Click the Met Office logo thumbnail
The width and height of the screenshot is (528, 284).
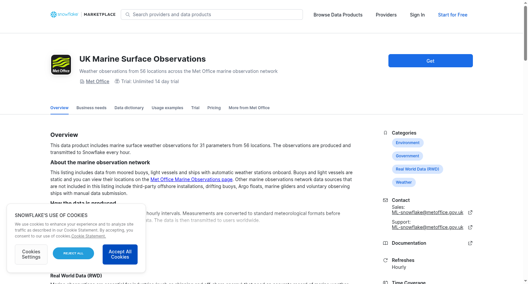click(61, 65)
